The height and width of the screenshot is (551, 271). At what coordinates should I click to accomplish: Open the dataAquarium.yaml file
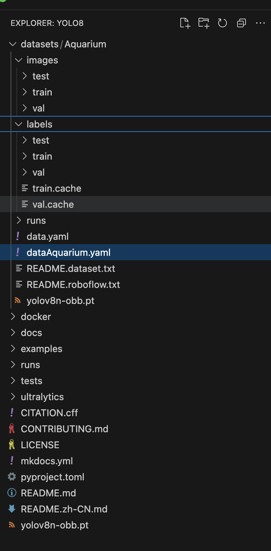pyautogui.click(x=68, y=253)
